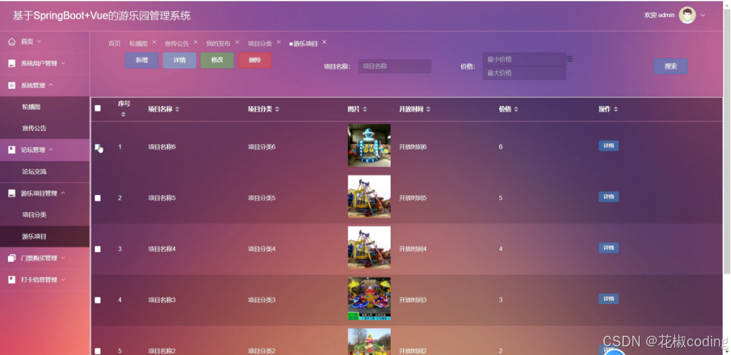Check the row for 项目名称2

(97, 351)
